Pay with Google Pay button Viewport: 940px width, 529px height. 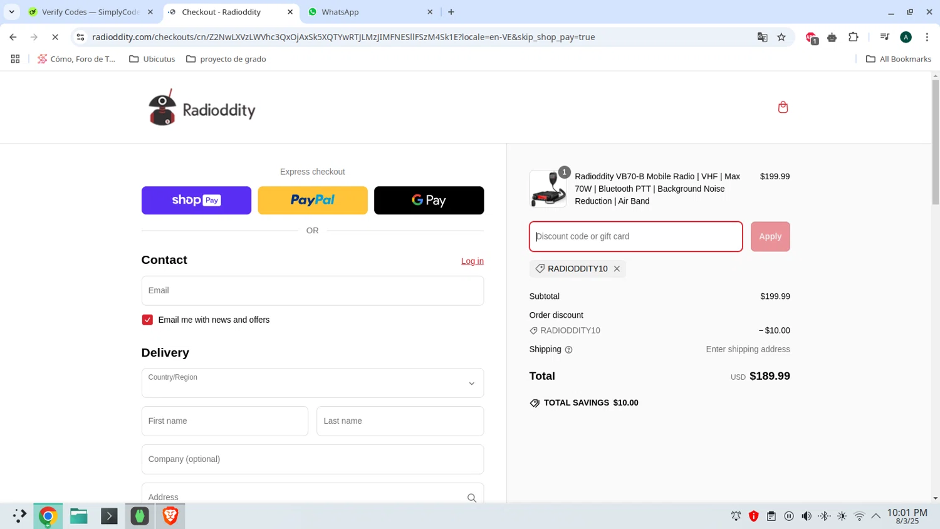(x=429, y=201)
